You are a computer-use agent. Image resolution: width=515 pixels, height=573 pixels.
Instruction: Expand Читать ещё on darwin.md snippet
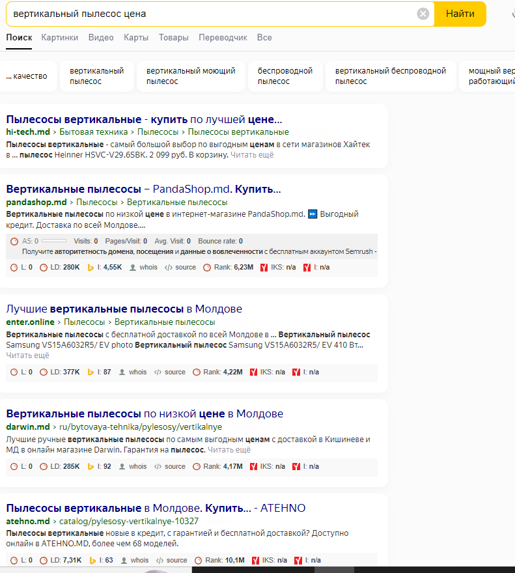pos(229,450)
